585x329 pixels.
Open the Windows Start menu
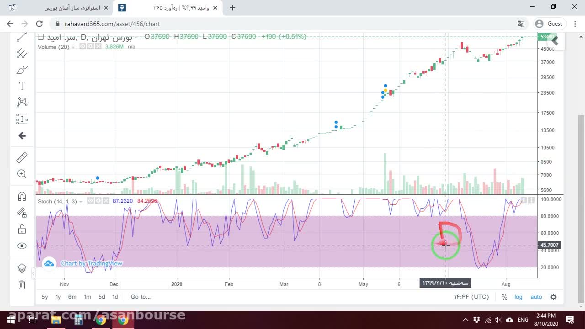11,320
